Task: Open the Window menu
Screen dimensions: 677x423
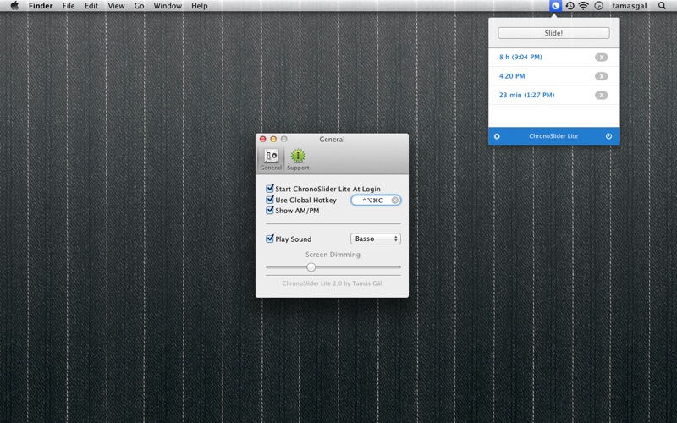Action: [168, 6]
